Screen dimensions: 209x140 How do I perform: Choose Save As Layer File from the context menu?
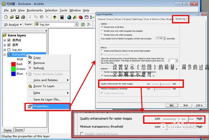(47, 99)
